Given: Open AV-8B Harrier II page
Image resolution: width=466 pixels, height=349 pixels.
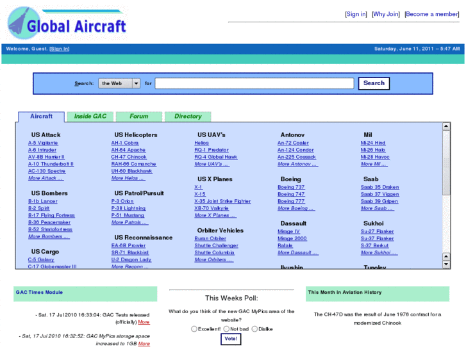Looking at the screenshot, I should (x=46, y=157).
